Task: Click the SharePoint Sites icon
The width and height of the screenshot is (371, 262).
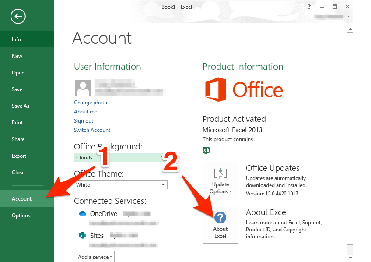Action: pyautogui.click(x=82, y=235)
